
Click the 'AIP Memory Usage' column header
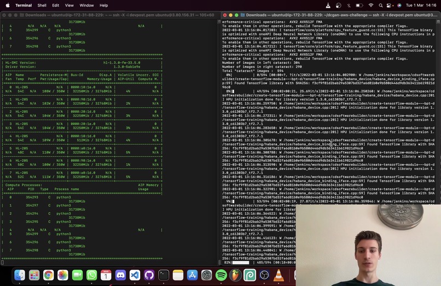[x=148, y=187]
